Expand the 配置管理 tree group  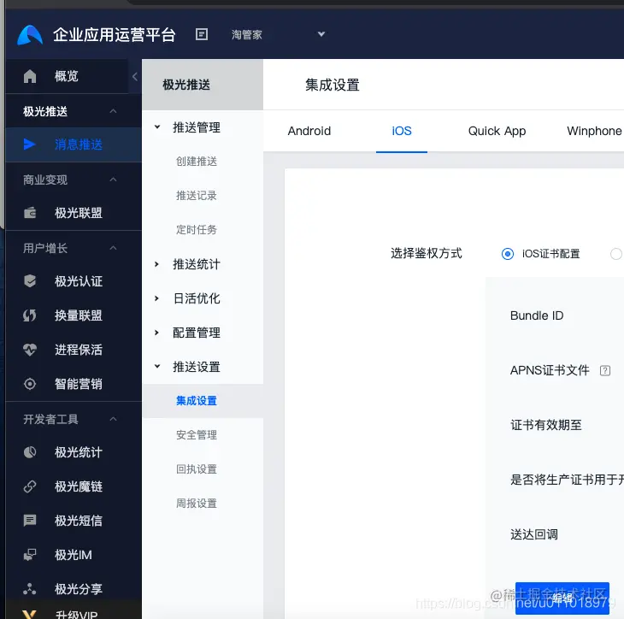coord(157,333)
